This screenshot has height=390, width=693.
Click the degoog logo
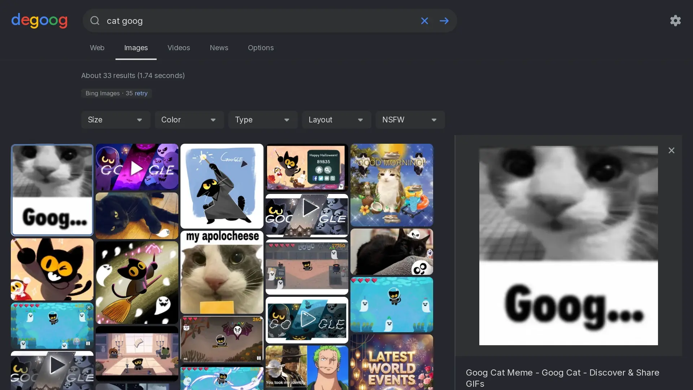39,21
